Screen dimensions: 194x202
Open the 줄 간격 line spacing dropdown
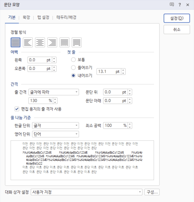point(54,92)
